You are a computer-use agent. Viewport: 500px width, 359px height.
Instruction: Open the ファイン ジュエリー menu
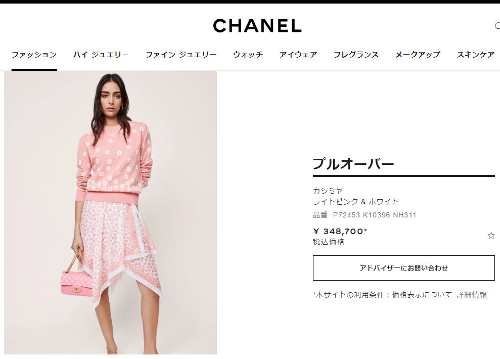181,55
